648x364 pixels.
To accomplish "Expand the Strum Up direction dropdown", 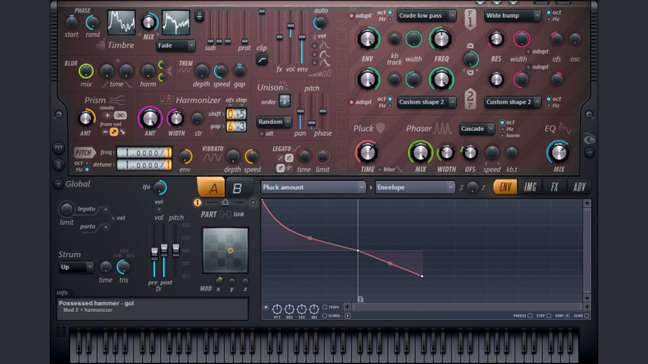I will point(77,267).
